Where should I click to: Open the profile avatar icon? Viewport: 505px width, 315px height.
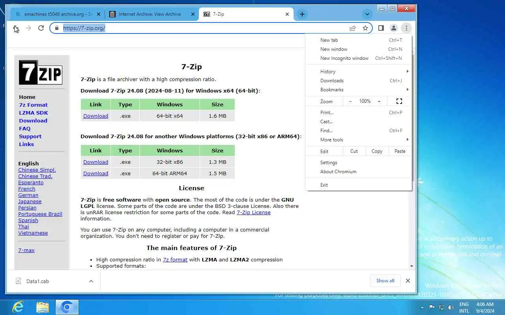pyautogui.click(x=394, y=28)
